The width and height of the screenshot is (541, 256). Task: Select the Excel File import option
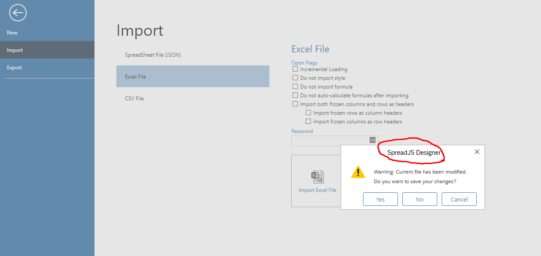coord(193,76)
